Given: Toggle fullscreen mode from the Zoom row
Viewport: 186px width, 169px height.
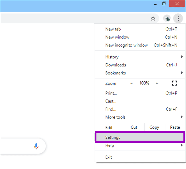Looking at the screenshot, I should point(175,83).
